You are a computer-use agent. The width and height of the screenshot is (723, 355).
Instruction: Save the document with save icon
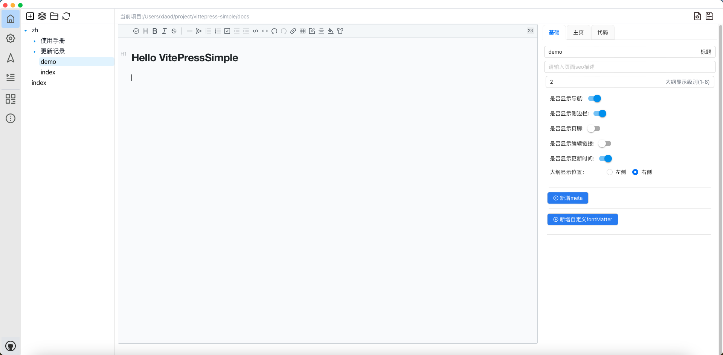pyautogui.click(x=709, y=16)
